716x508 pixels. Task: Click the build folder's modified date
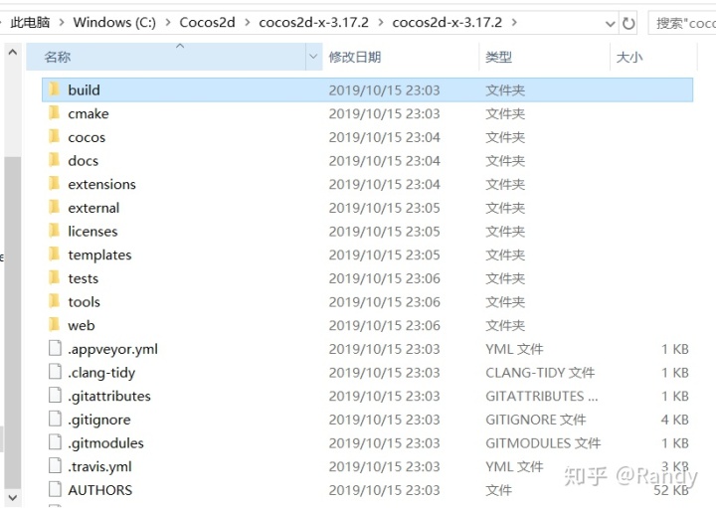(x=384, y=89)
